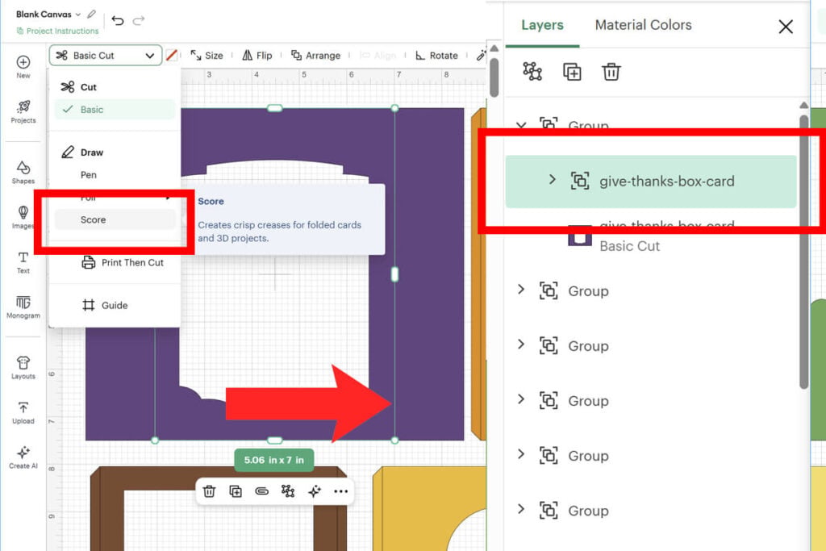826x551 pixels.
Task: Open the Size toolbar option
Action: tap(206, 56)
